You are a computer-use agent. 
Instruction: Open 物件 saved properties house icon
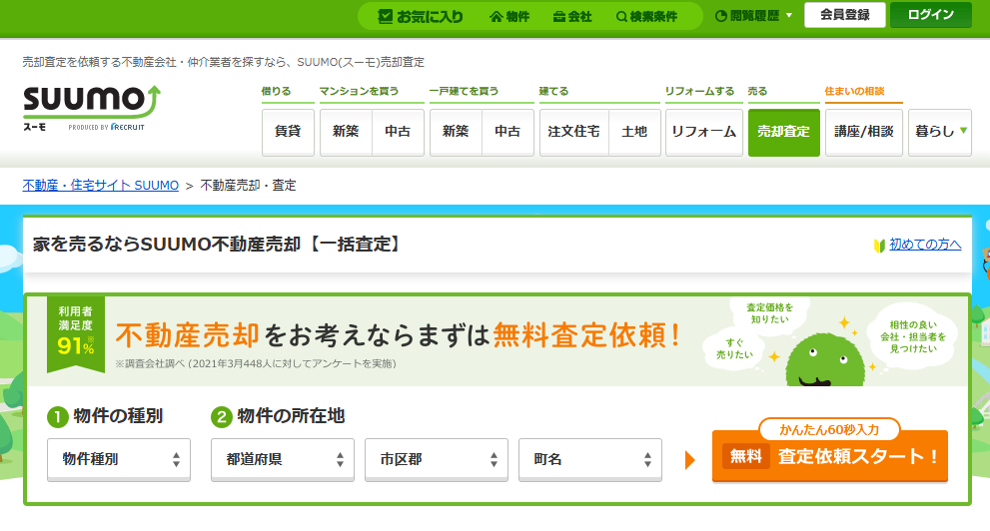[x=509, y=16]
